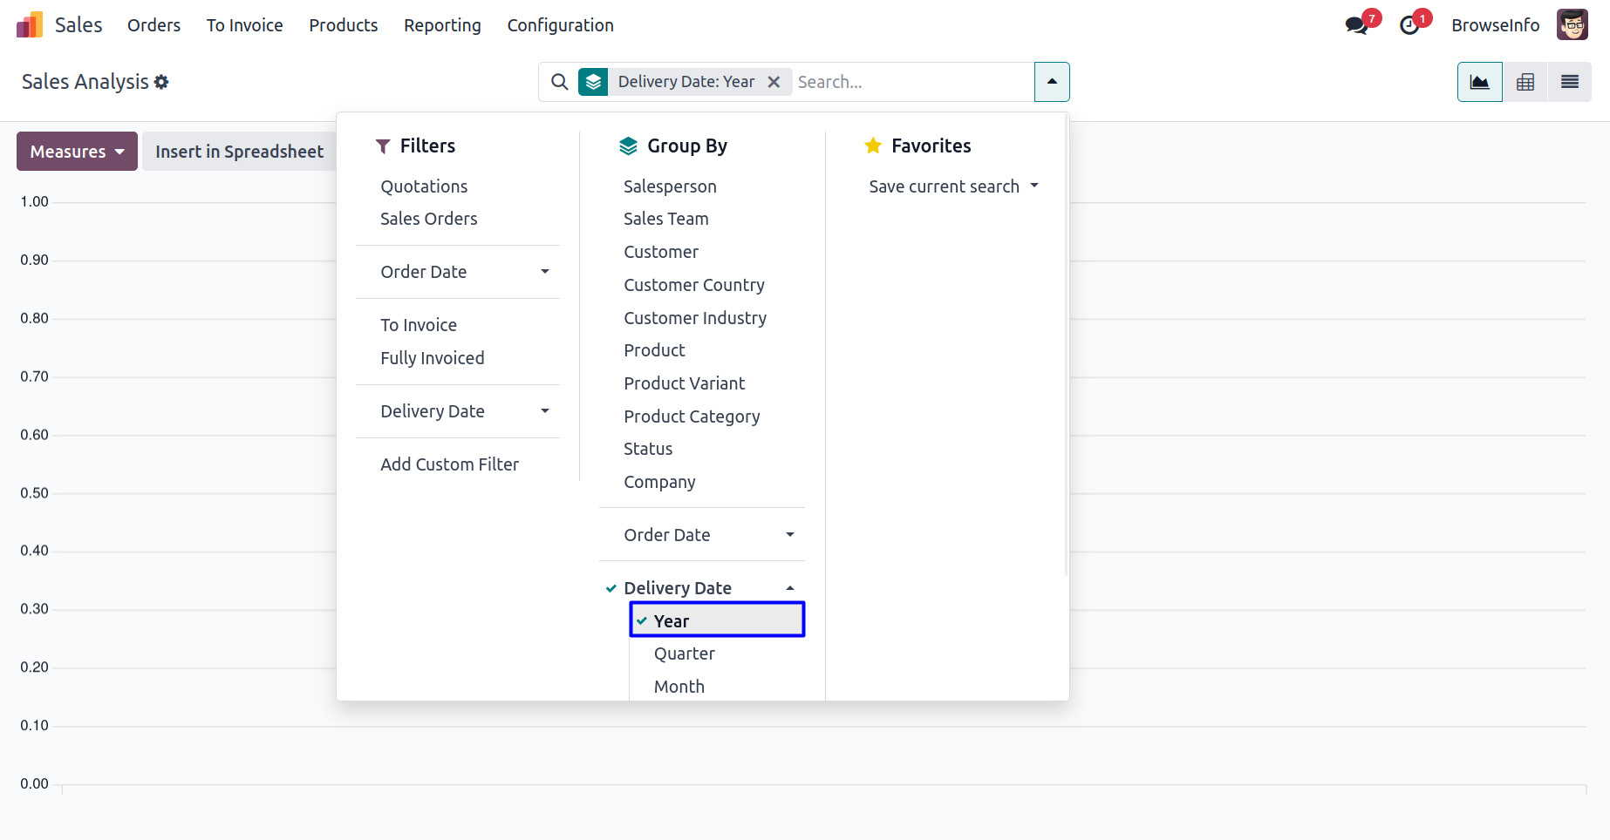Enable grouping by Quarter
The height and width of the screenshot is (840, 1610).
point(684,654)
